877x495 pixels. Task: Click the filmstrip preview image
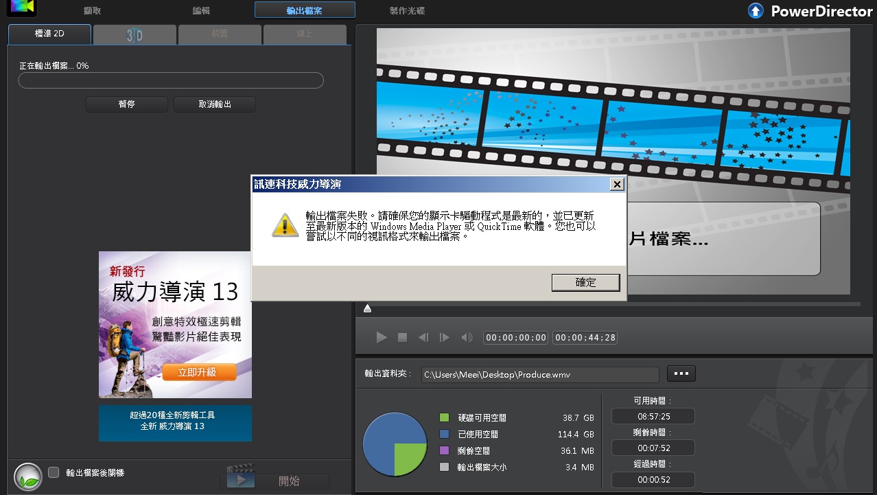[613, 161]
